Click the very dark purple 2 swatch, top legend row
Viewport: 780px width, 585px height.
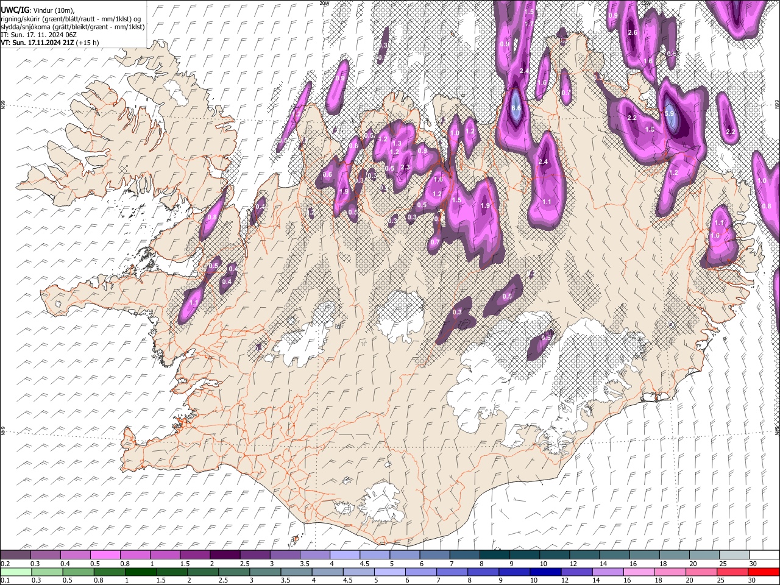225,555
